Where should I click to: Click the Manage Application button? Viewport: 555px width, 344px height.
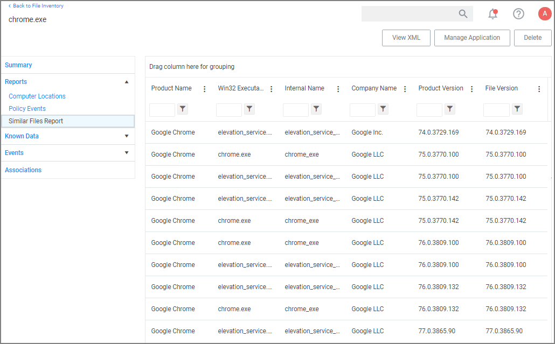pyautogui.click(x=472, y=38)
